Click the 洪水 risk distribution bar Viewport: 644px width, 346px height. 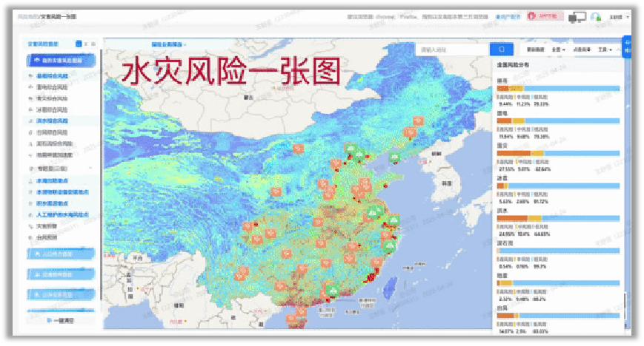(558, 219)
